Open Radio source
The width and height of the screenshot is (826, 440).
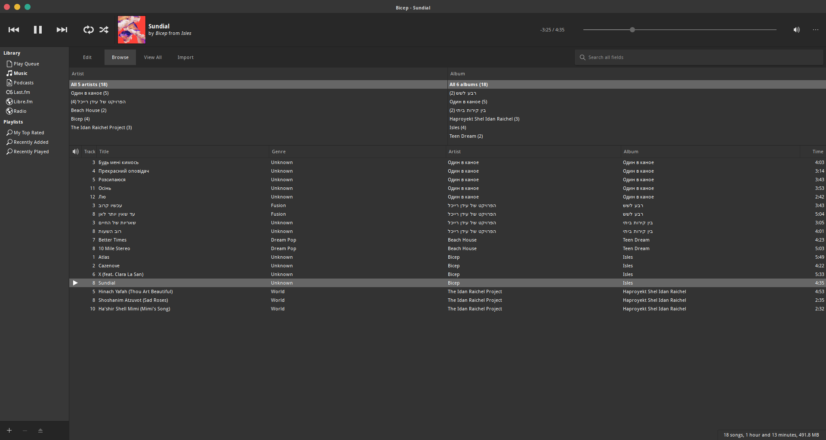click(x=20, y=111)
